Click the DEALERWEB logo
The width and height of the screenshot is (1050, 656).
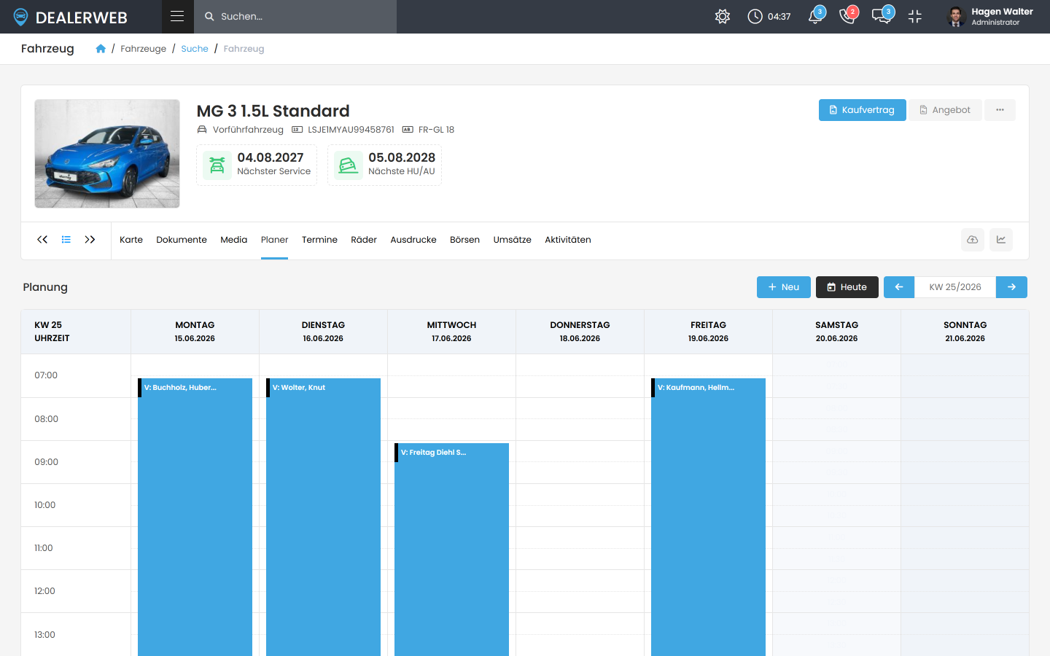tap(70, 17)
